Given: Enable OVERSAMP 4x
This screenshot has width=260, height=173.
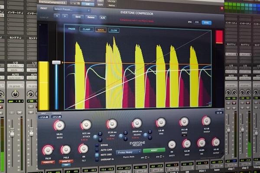Looking at the screenshot, I should coord(97,160).
